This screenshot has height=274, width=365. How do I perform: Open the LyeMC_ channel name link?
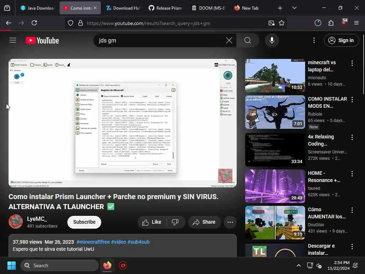click(x=37, y=219)
